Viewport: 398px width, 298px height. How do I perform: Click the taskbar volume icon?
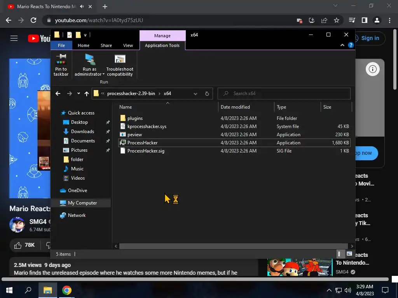coord(348,290)
